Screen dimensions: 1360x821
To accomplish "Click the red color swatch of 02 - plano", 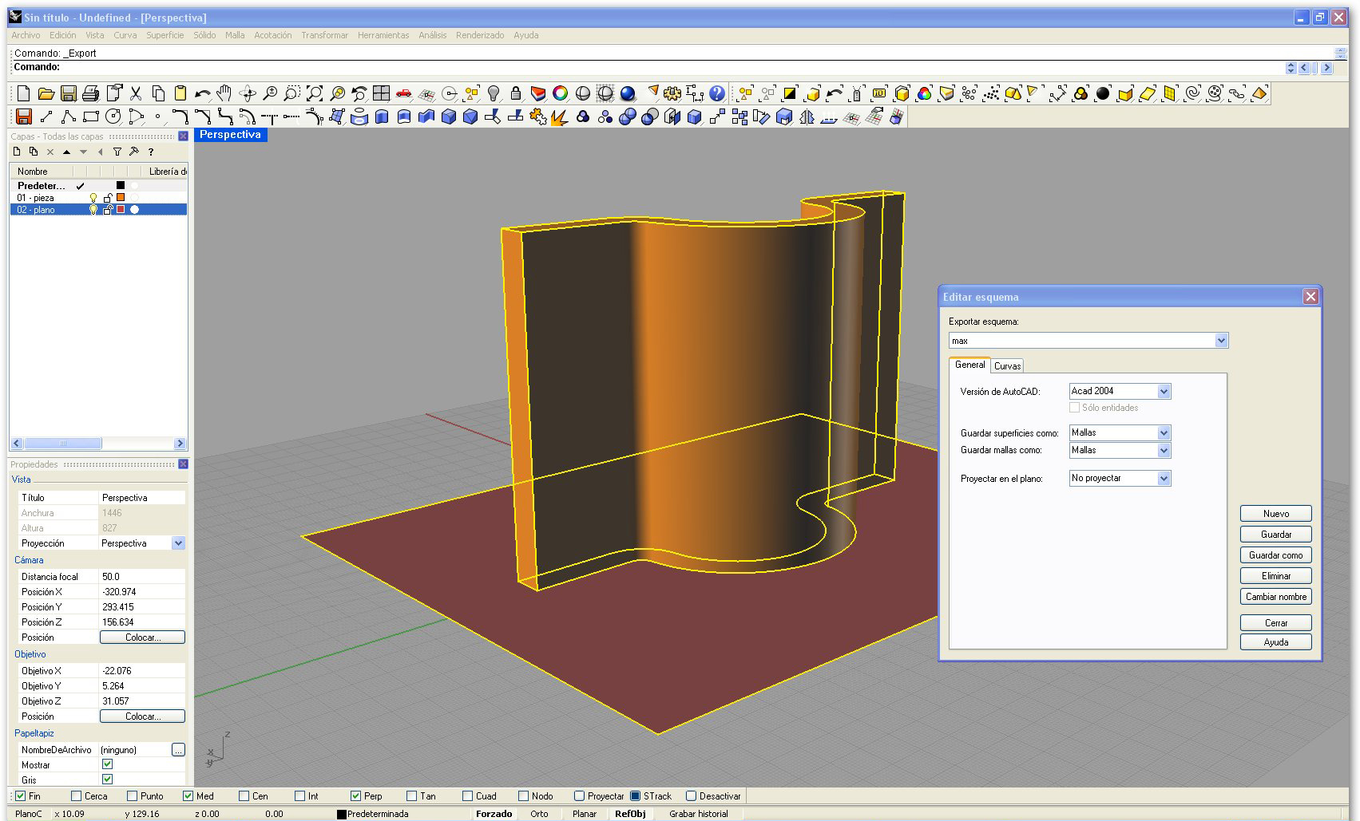I will click(x=121, y=210).
